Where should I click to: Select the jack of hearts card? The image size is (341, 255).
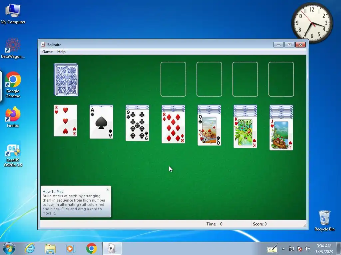tap(281, 134)
